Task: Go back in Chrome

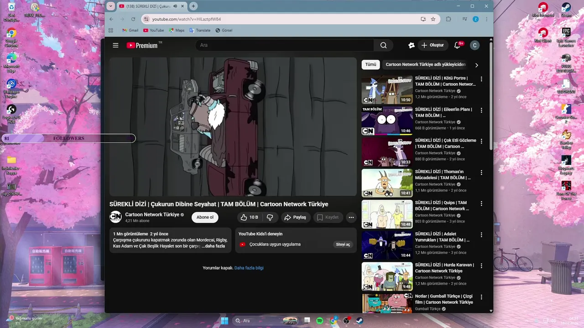Action: click(111, 19)
